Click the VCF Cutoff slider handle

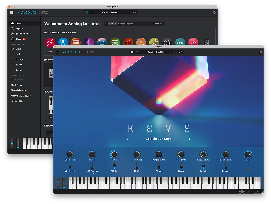pyautogui.click(x=70, y=167)
